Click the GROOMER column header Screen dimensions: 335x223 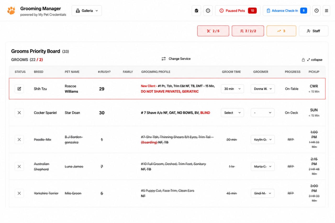(x=261, y=72)
